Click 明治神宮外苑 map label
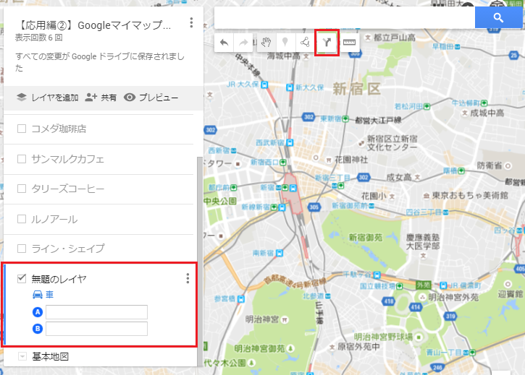Viewport: 525px width, 375px height. point(453,297)
